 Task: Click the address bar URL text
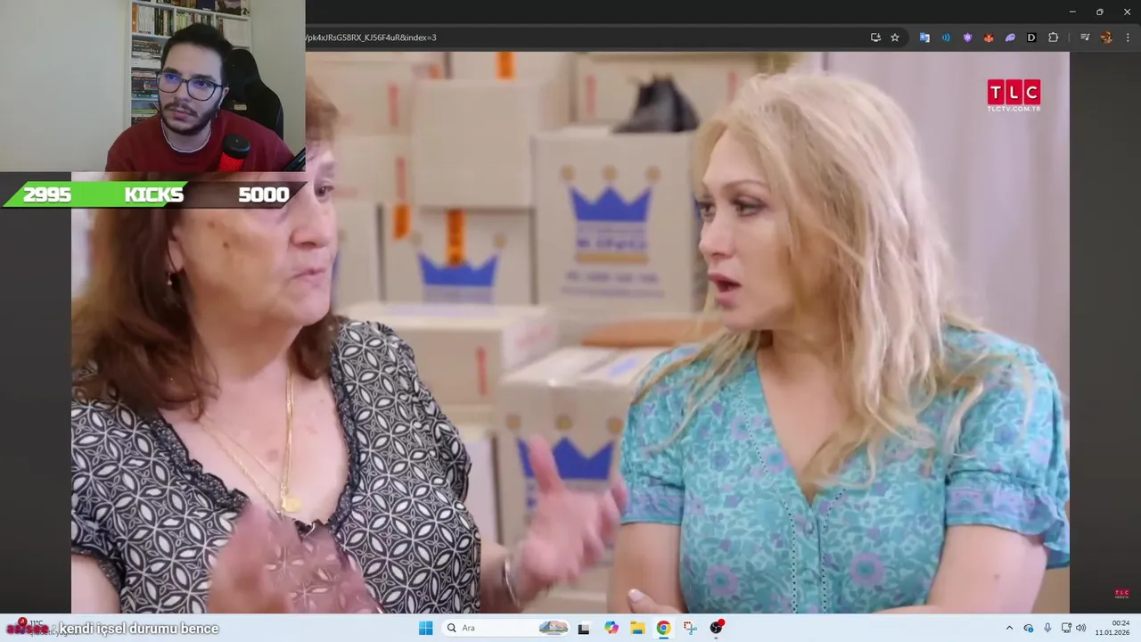pos(371,37)
